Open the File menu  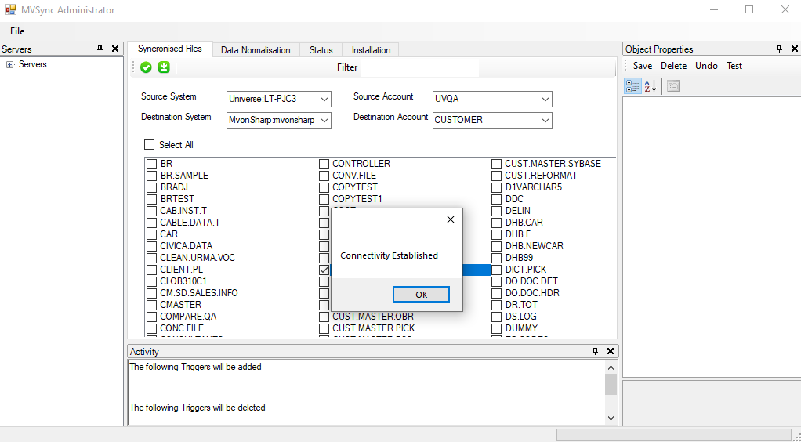[17, 31]
